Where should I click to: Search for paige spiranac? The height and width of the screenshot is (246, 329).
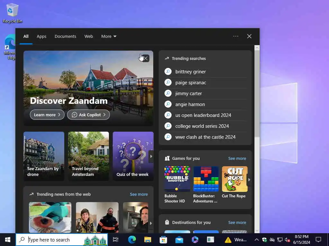(x=206, y=83)
